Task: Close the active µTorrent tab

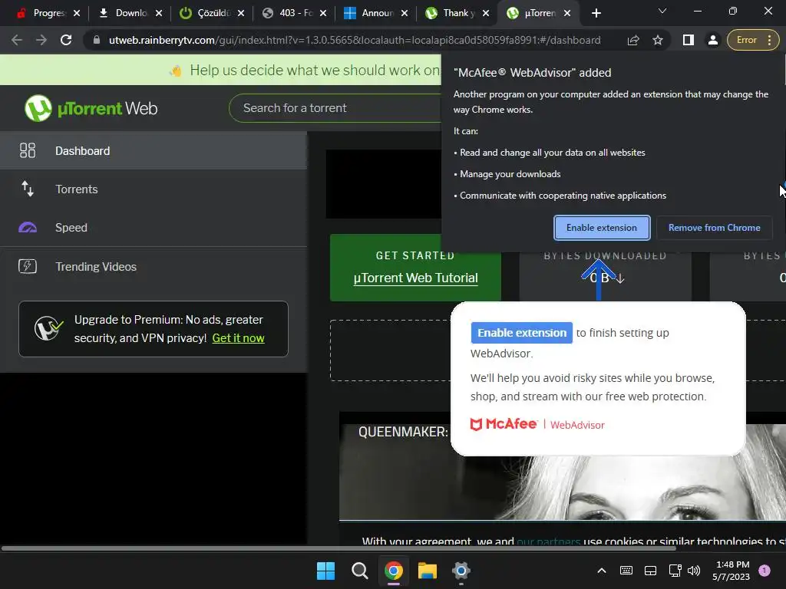Action: coord(567,14)
